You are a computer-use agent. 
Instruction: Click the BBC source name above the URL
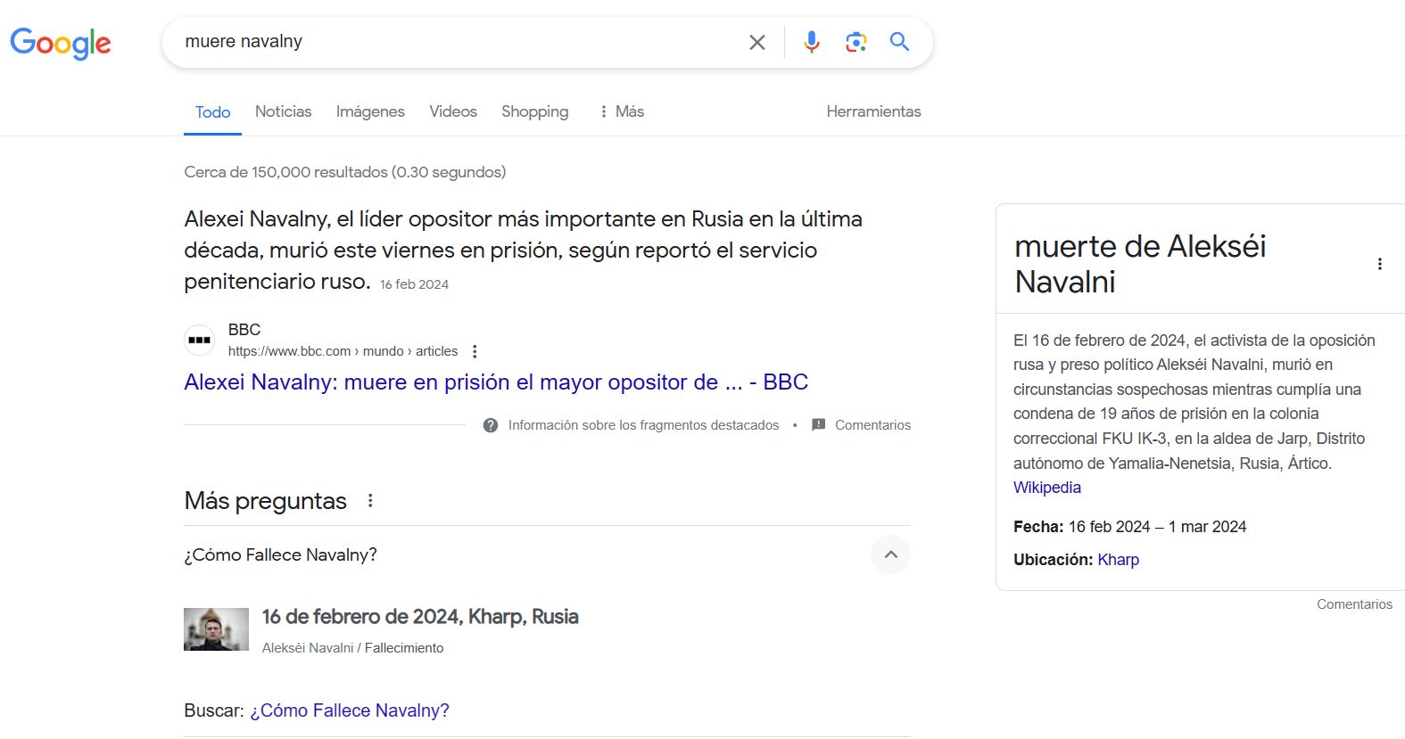click(x=244, y=330)
